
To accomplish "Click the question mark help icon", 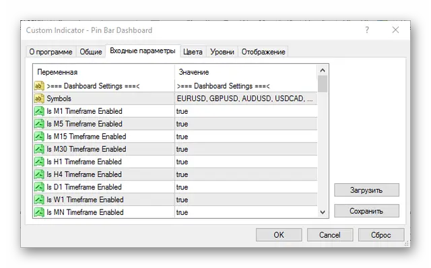I will coord(367,30).
